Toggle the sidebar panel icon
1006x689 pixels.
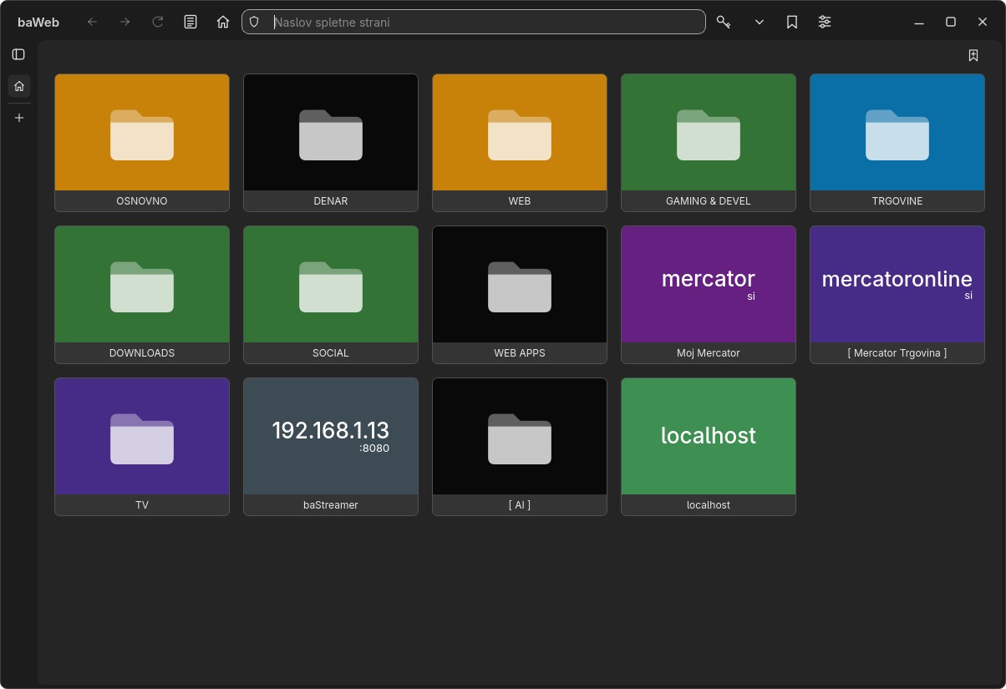pyautogui.click(x=18, y=54)
